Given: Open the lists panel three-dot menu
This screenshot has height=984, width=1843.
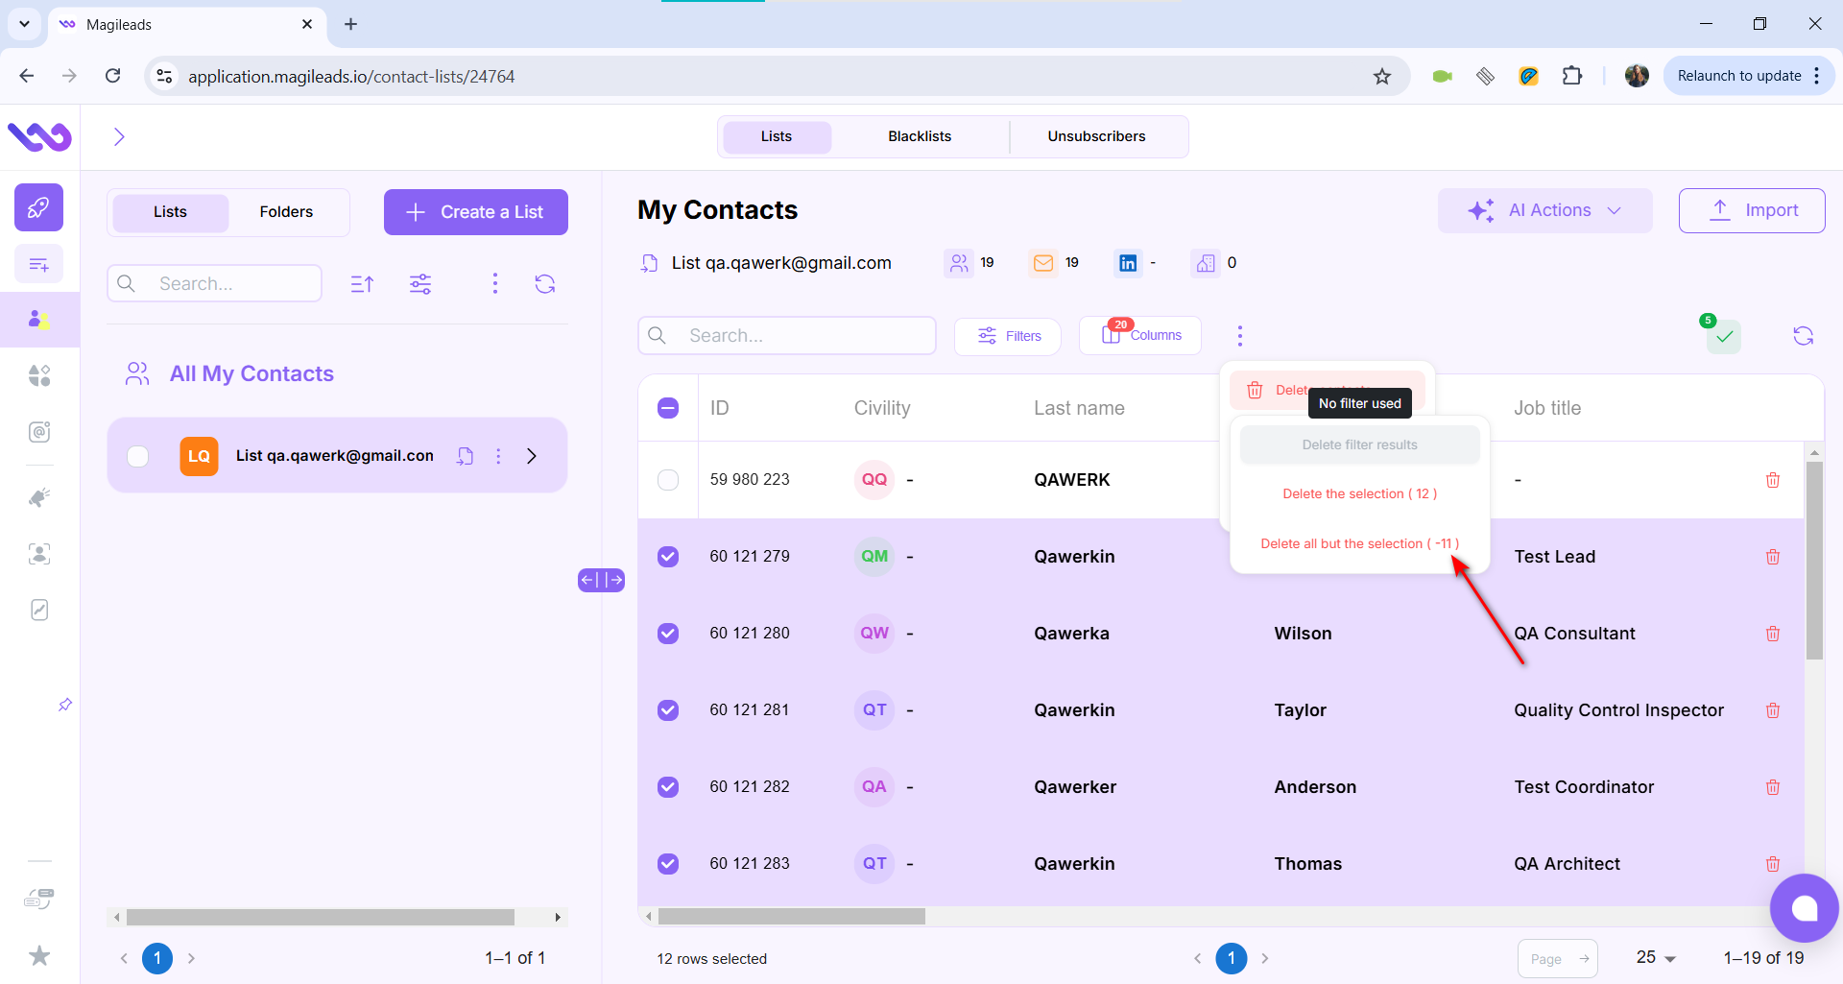Looking at the screenshot, I should 495,283.
